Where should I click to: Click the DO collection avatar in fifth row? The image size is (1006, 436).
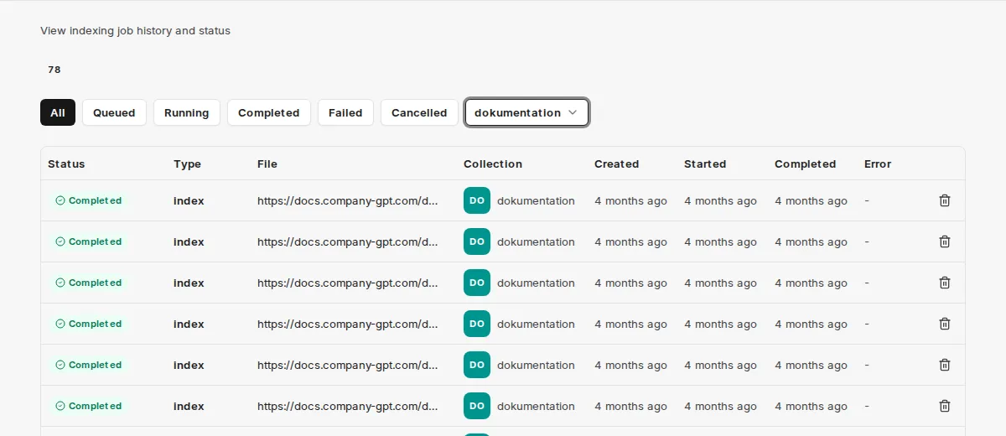click(x=477, y=365)
